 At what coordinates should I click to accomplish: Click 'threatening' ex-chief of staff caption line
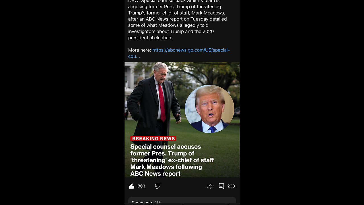point(172,160)
